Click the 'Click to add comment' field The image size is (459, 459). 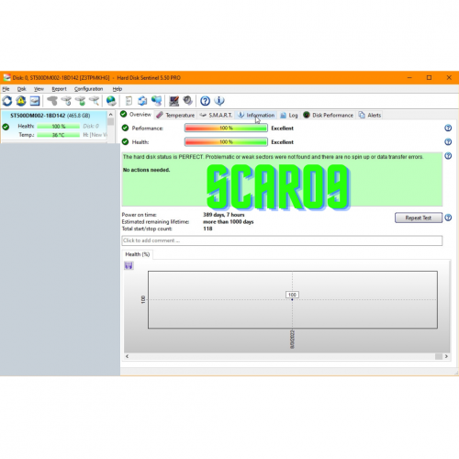pos(282,241)
